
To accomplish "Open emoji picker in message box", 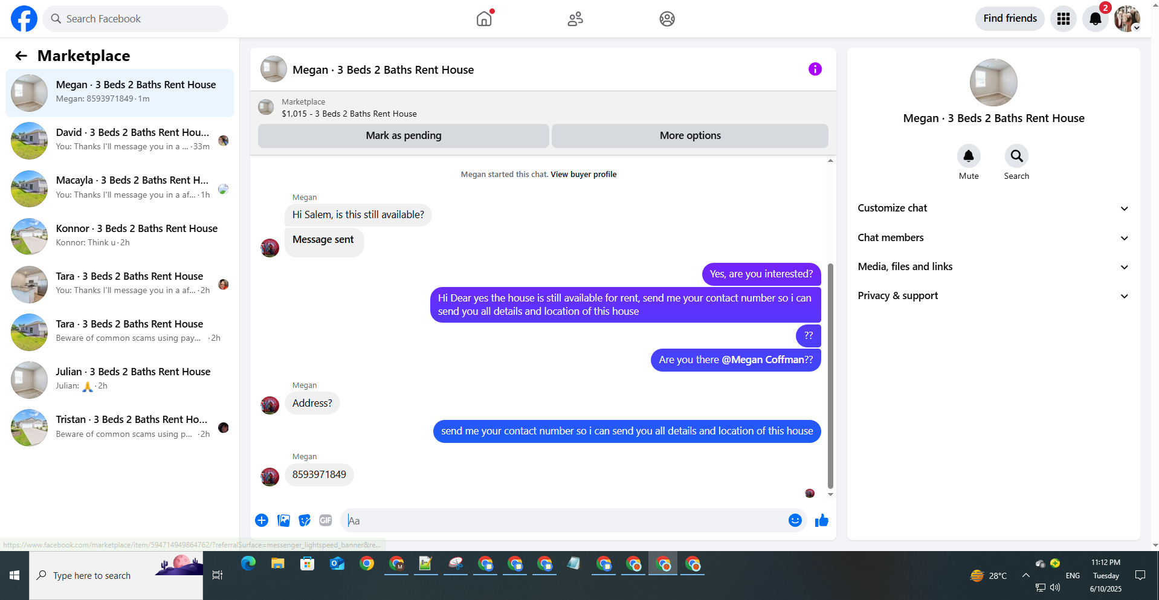I will 795,520.
